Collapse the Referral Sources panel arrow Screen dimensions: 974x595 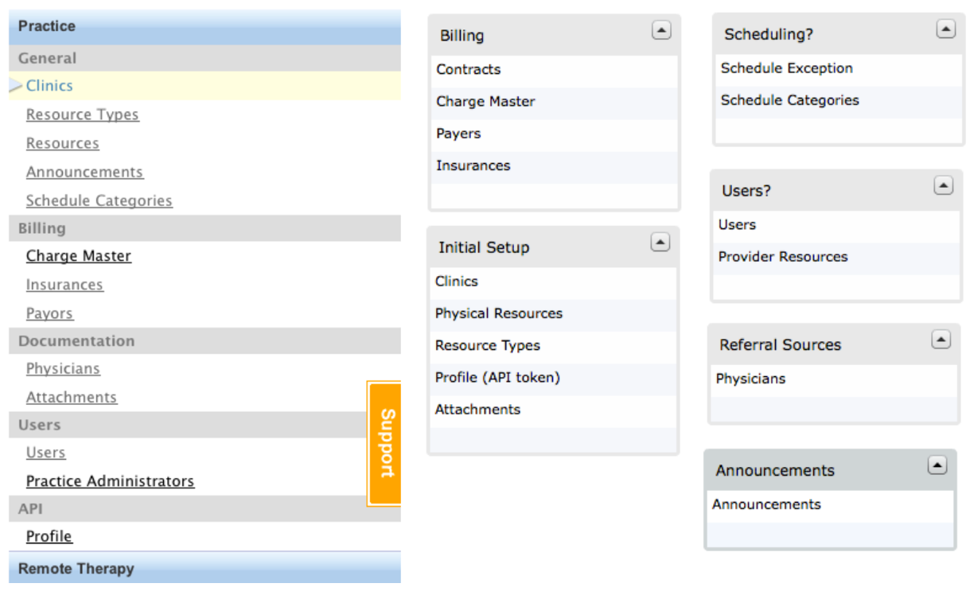coord(941,340)
